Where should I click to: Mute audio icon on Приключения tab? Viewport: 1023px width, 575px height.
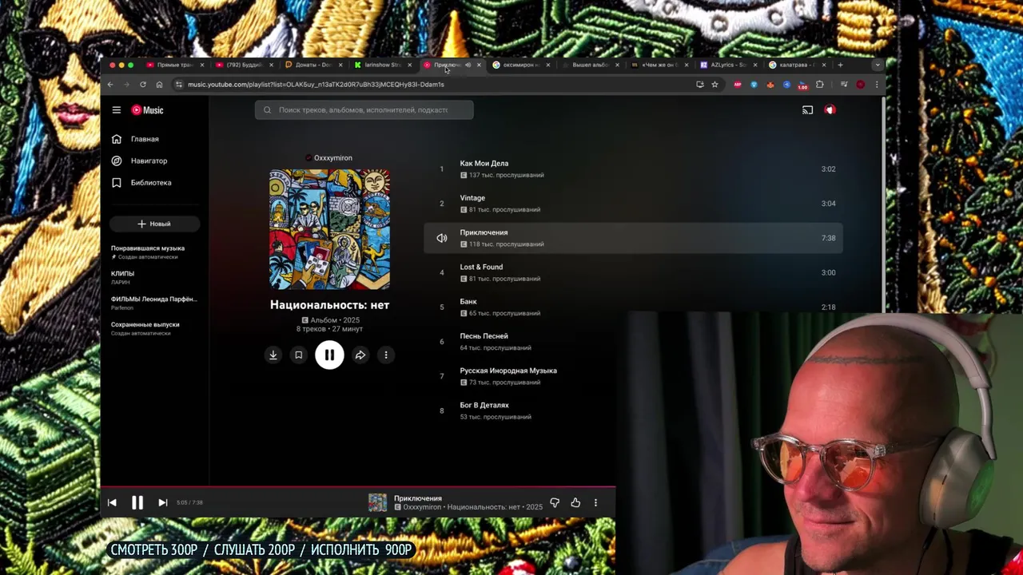point(468,65)
